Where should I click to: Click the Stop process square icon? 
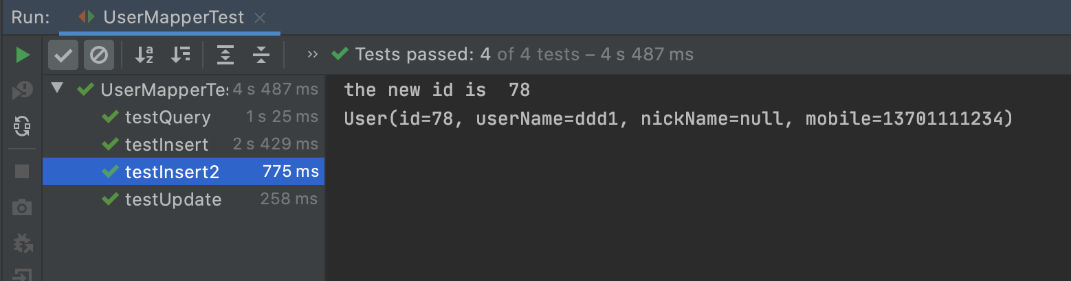click(22, 171)
